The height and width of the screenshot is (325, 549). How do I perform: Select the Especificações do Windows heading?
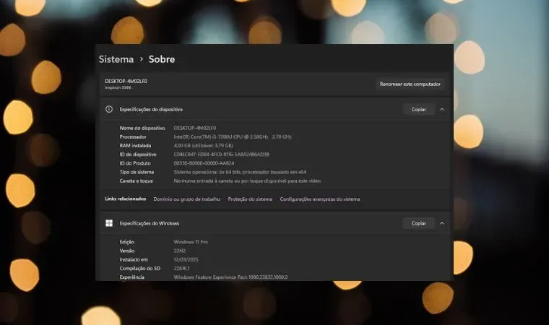149,223
